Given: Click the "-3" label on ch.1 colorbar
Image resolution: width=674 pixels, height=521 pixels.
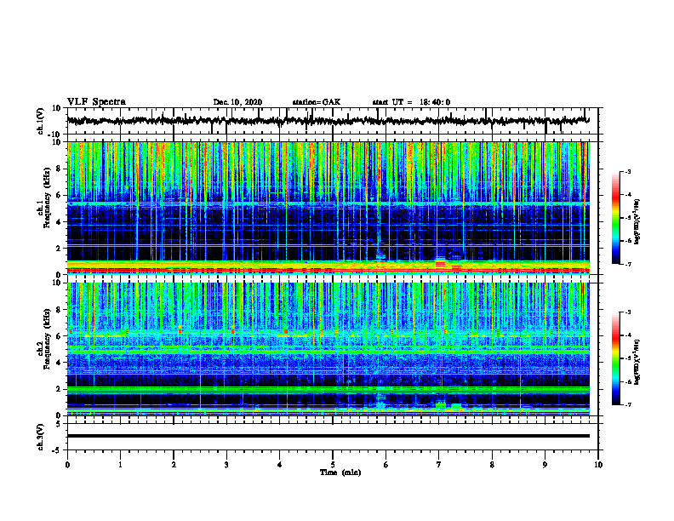Looking at the screenshot, I should [628, 171].
